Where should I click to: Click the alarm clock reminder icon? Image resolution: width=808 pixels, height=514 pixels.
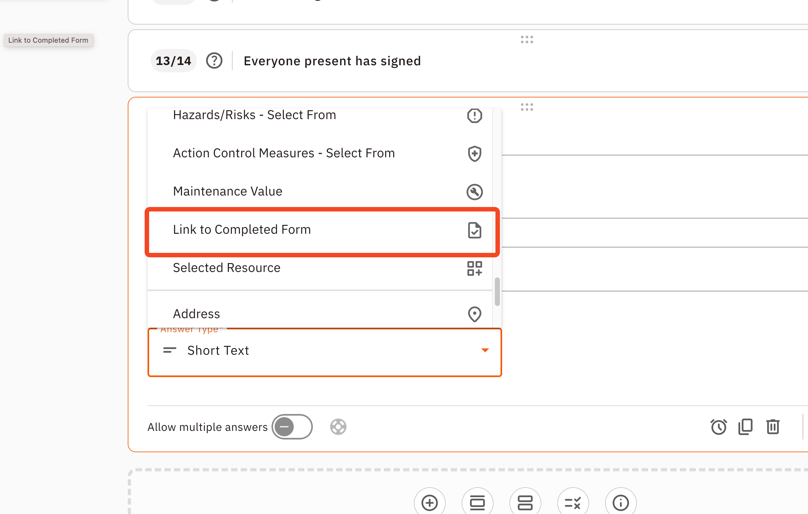tap(718, 427)
